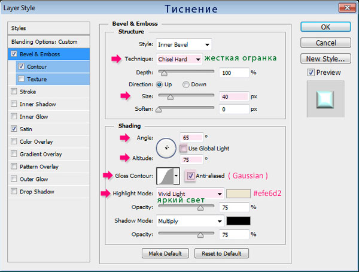Click the Soften slider handle
Image resolution: width=359 pixels, height=272 pixels.
pyautogui.click(x=159, y=110)
